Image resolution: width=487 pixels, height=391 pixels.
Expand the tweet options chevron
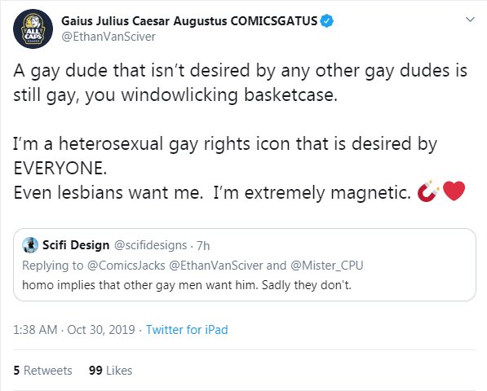(470, 20)
